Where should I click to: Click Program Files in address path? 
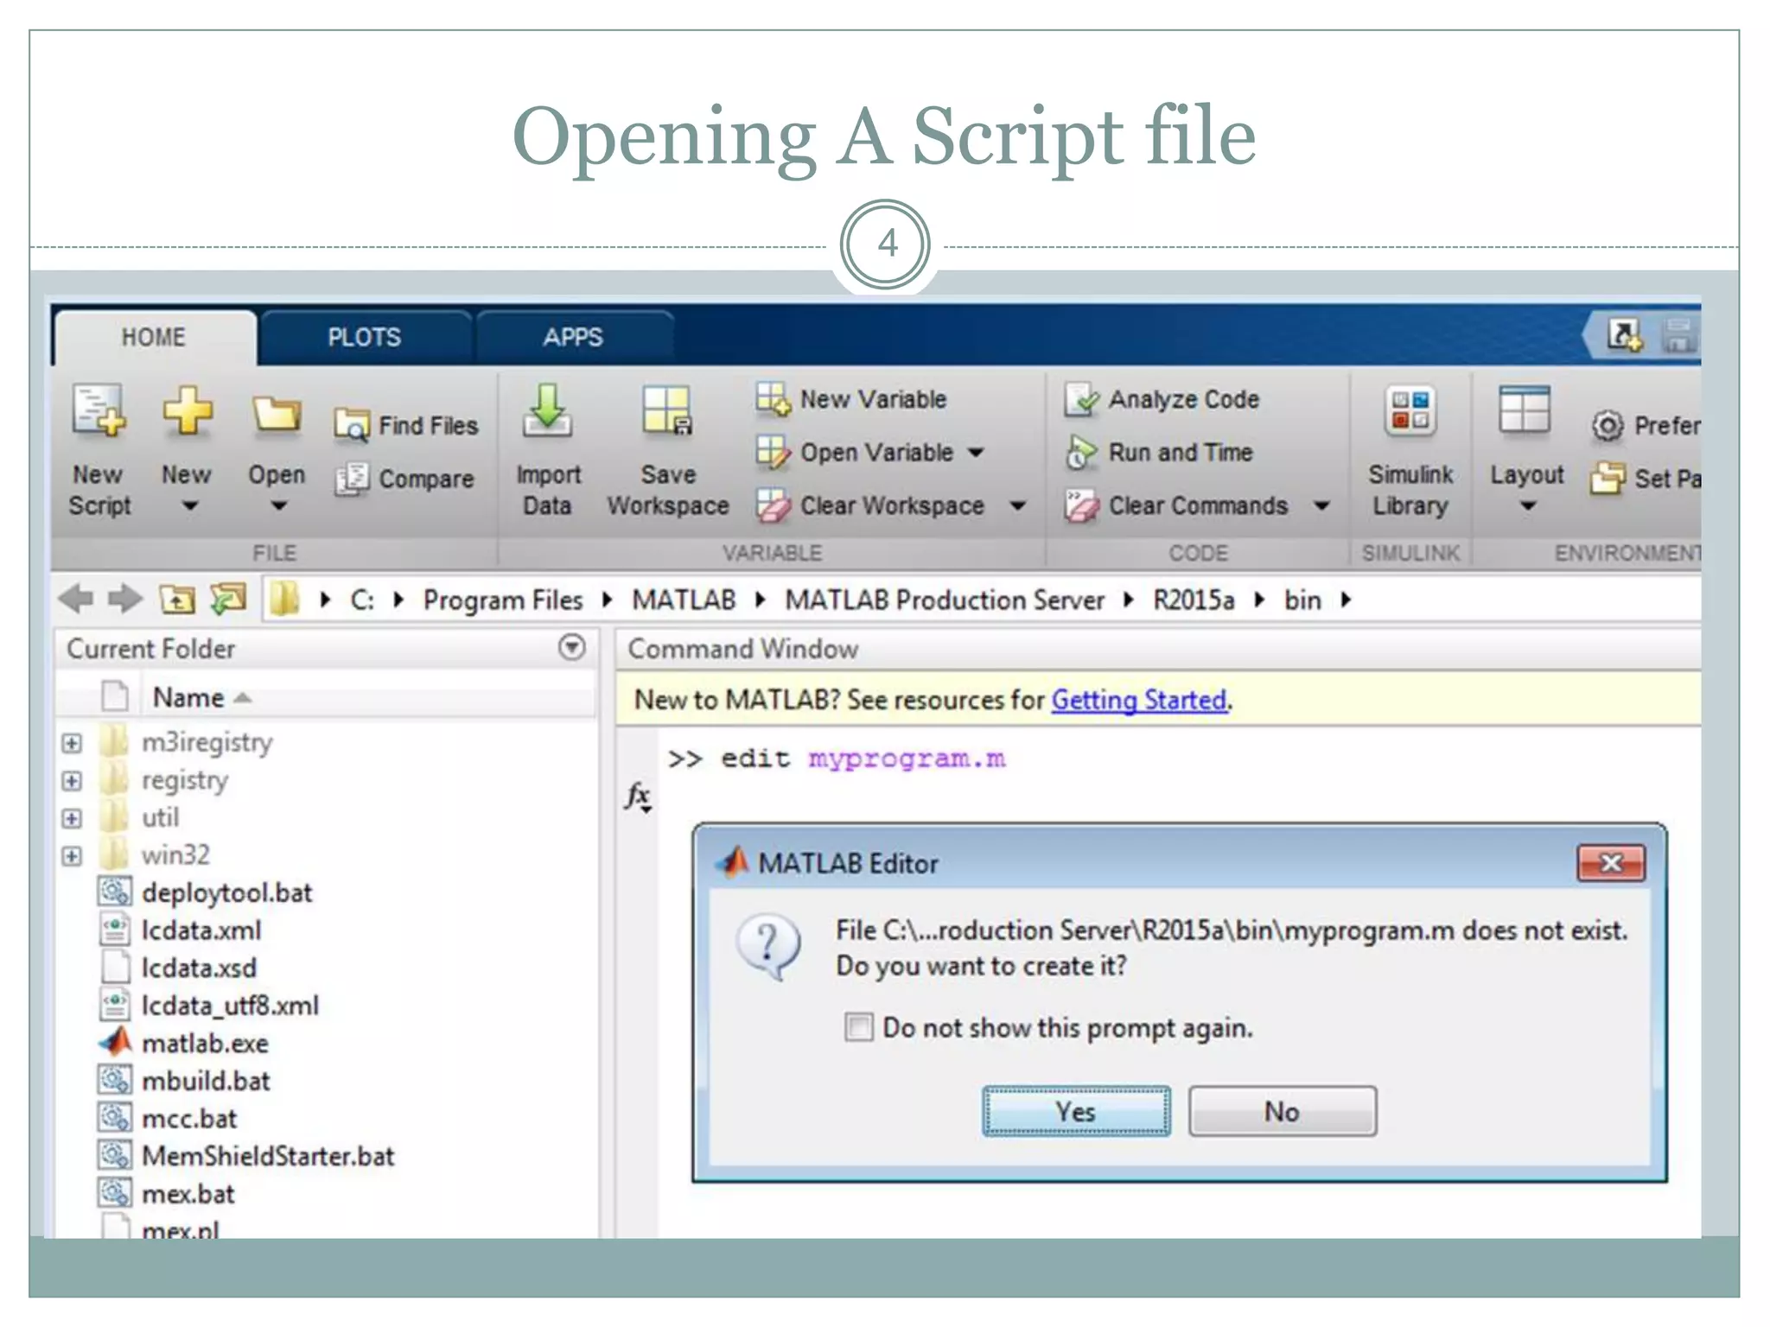point(503,600)
